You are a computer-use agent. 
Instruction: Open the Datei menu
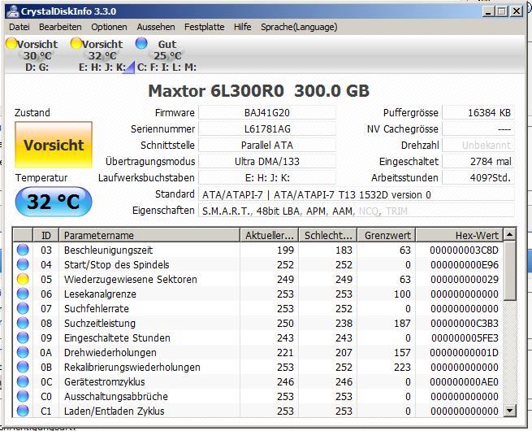tap(19, 27)
